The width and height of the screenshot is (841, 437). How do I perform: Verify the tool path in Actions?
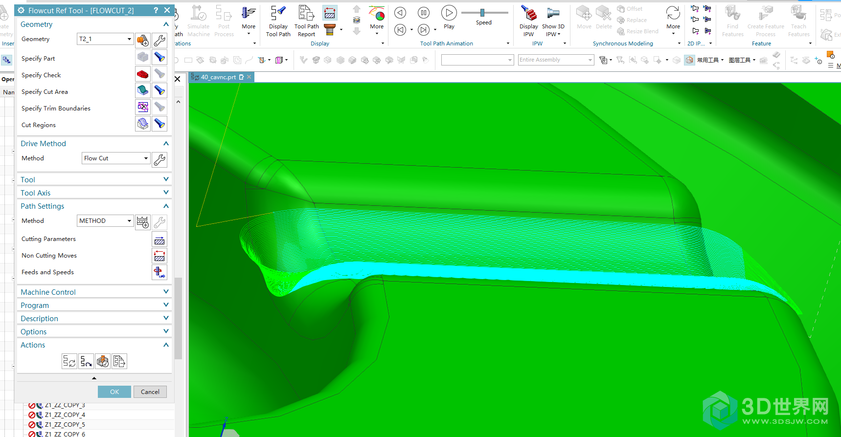[103, 361]
